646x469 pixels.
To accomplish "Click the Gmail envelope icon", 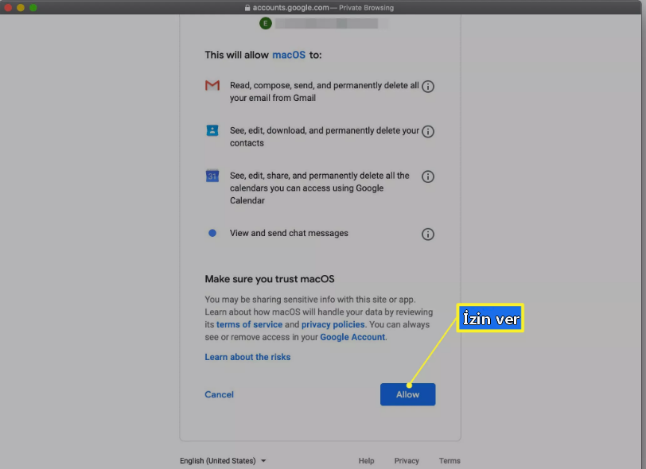I will 212,85.
